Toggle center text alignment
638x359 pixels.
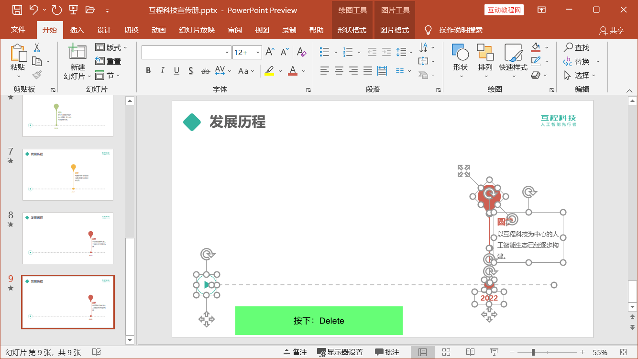339,71
